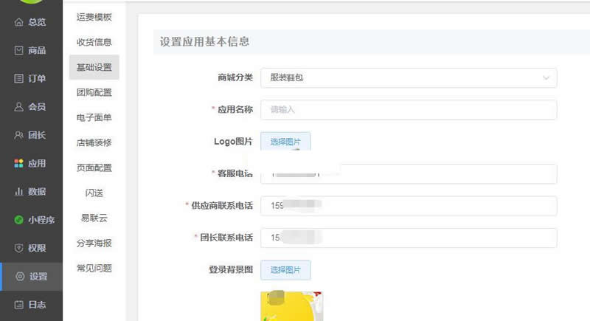
Task: Click the 权限 shield icon
Action: pos(19,248)
